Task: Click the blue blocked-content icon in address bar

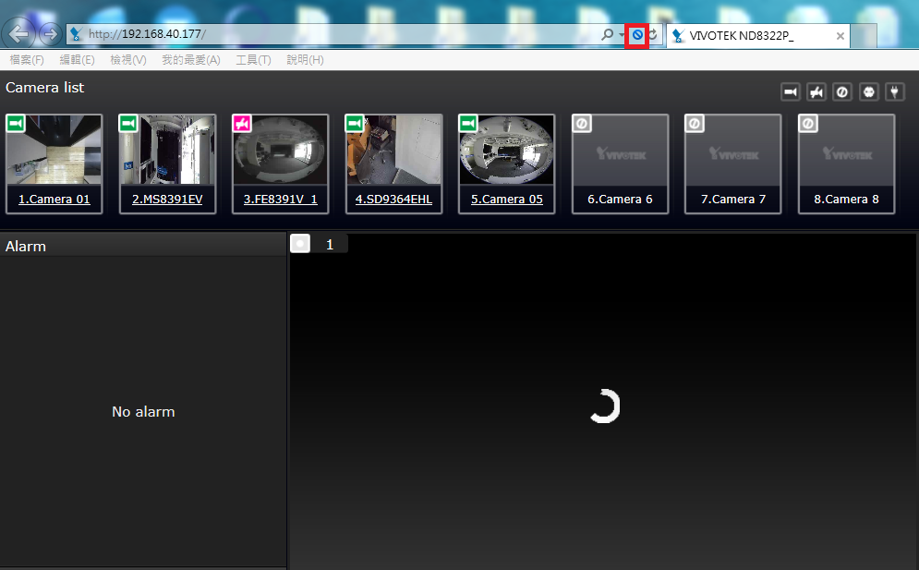Action: (x=637, y=35)
